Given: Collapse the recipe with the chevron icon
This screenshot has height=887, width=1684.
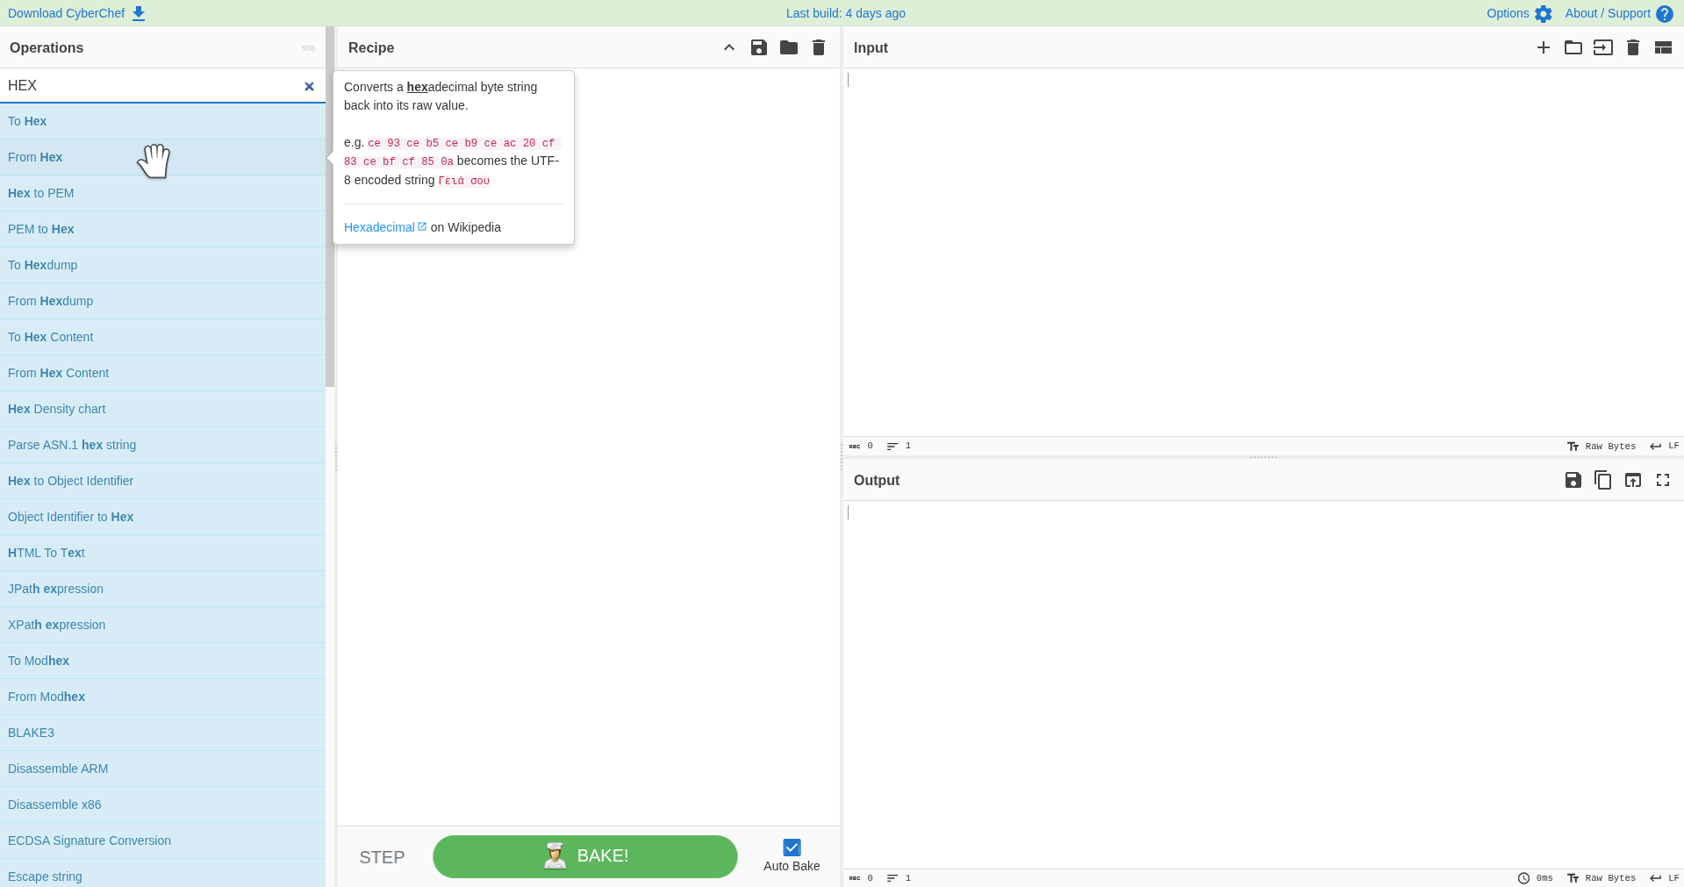Looking at the screenshot, I should pyautogui.click(x=729, y=47).
